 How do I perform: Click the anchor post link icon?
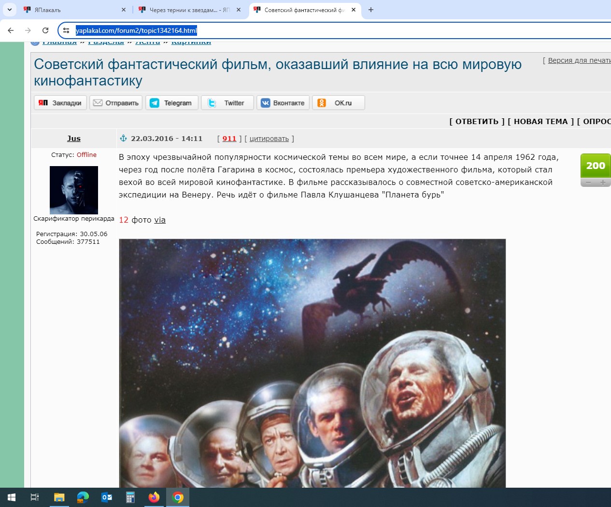tap(123, 139)
